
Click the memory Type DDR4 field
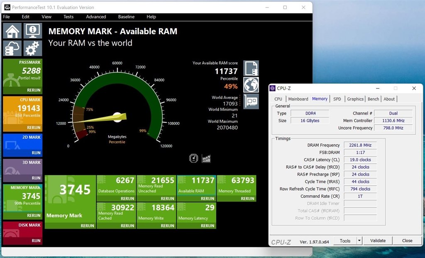310,113
